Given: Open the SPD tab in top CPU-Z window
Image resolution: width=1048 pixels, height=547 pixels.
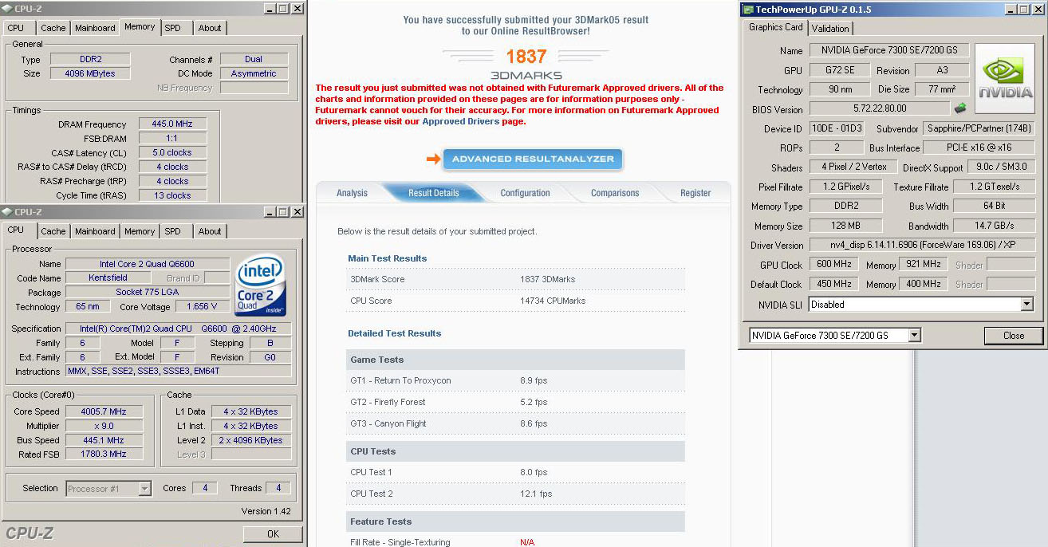Looking at the screenshot, I should coord(172,28).
